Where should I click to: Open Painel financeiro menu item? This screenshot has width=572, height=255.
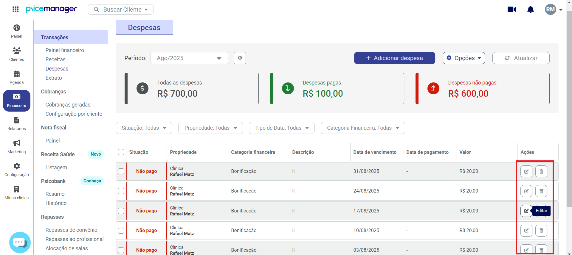click(x=65, y=50)
